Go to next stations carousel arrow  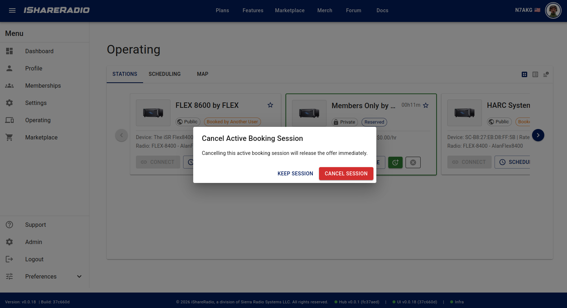coord(538,135)
